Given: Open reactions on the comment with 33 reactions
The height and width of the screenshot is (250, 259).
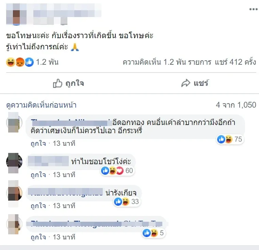Looking at the screenshot, I should (127, 202).
